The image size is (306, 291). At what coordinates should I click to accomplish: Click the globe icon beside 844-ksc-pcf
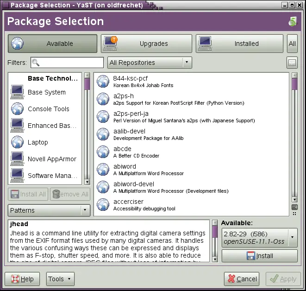pos(102,82)
